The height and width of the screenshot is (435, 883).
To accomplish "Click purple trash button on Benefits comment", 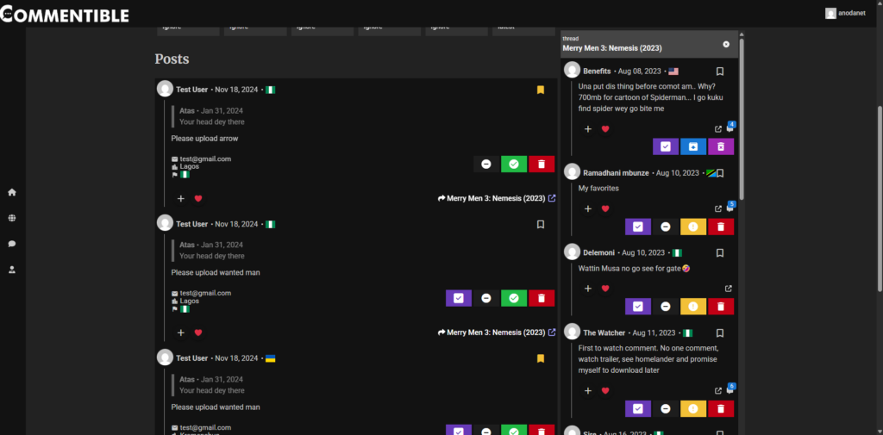I will 721,146.
